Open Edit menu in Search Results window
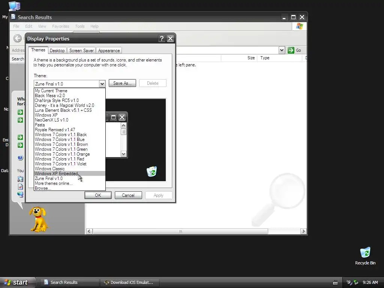The image size is (384, 288). pyautogui.click(x=28, y=26)
